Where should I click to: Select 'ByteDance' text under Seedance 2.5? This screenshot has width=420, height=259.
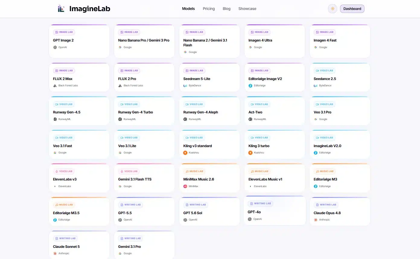(x=325, y=85)
